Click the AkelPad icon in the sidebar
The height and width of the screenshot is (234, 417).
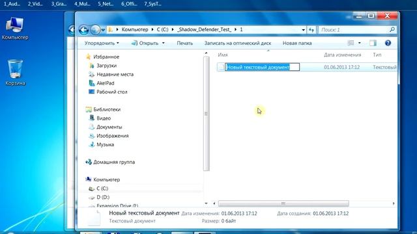tap(92, 83)
